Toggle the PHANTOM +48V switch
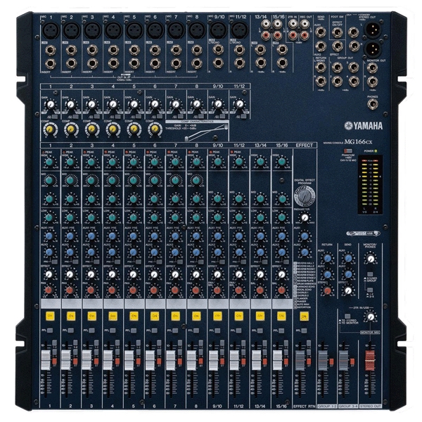 point(348,151)
